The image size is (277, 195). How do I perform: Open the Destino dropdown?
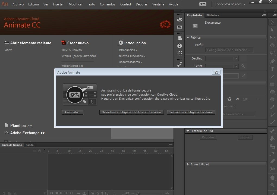coord(222,58)
